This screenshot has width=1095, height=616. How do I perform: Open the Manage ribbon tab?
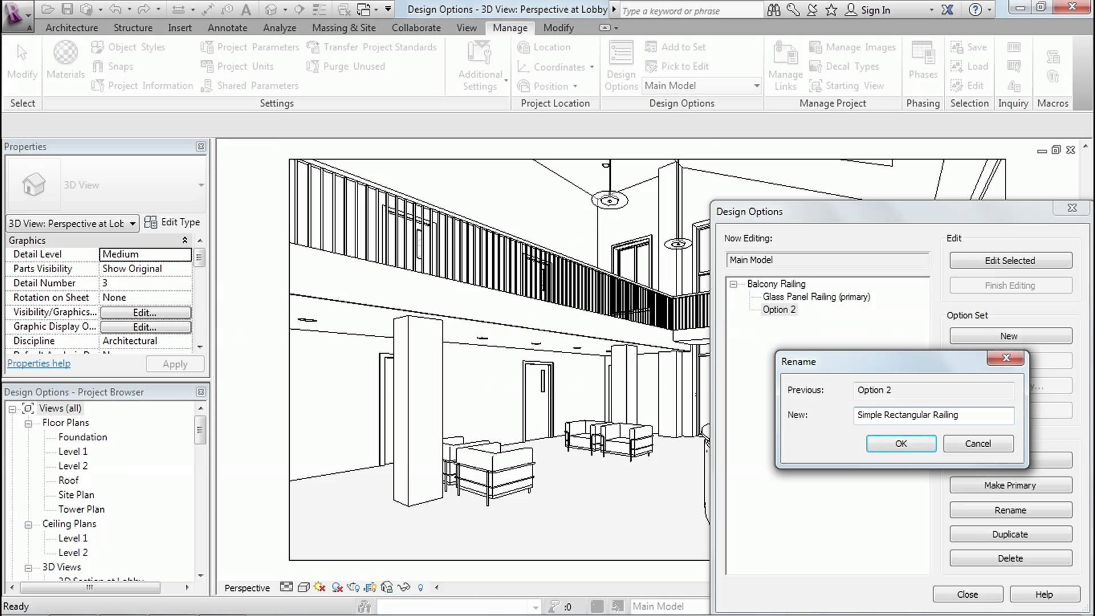coord(510,28)
